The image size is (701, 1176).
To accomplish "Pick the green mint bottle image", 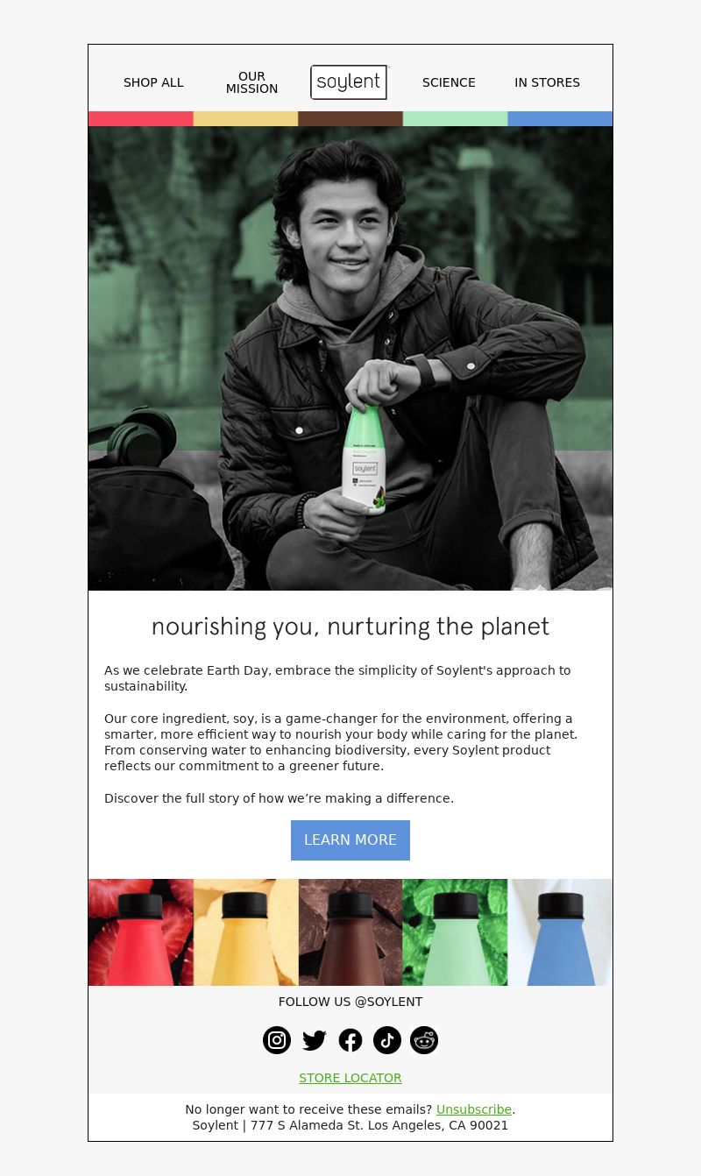I will click(x=455, y=932).
